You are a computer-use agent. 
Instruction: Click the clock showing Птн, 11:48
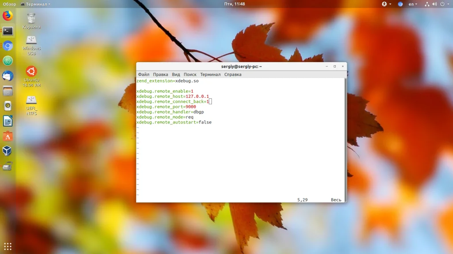click(x=234, y=4)
